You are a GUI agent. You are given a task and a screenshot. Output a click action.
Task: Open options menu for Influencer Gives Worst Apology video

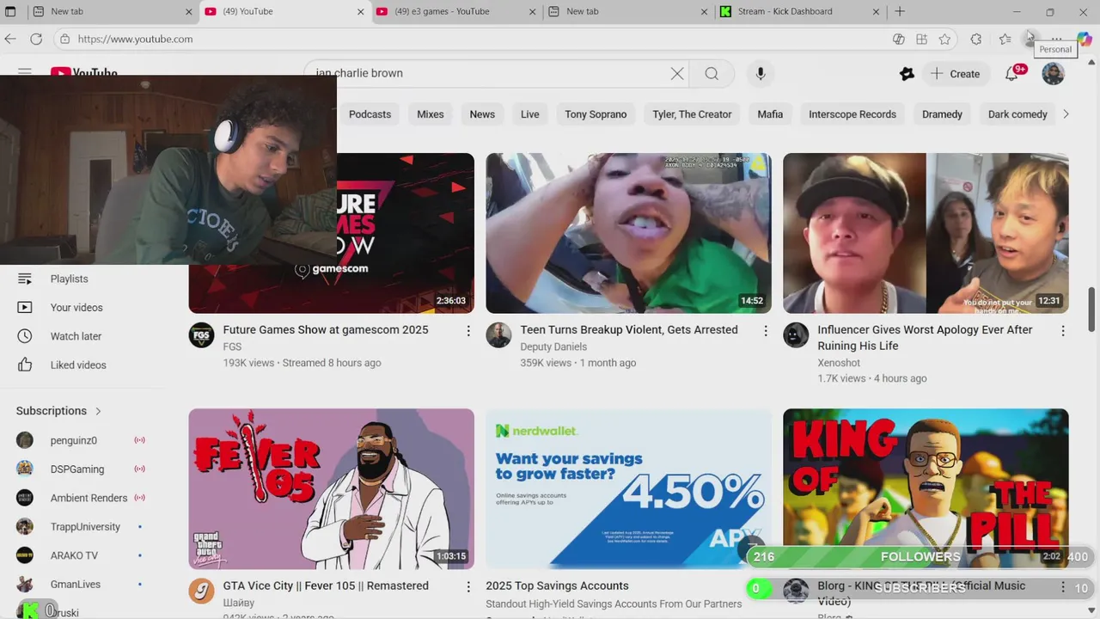click(x=1063, y=331)
